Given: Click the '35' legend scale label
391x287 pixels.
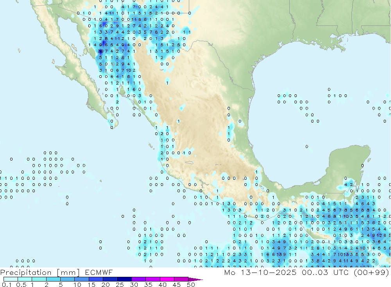Looking at the screenshot, I should click(148, 285).
